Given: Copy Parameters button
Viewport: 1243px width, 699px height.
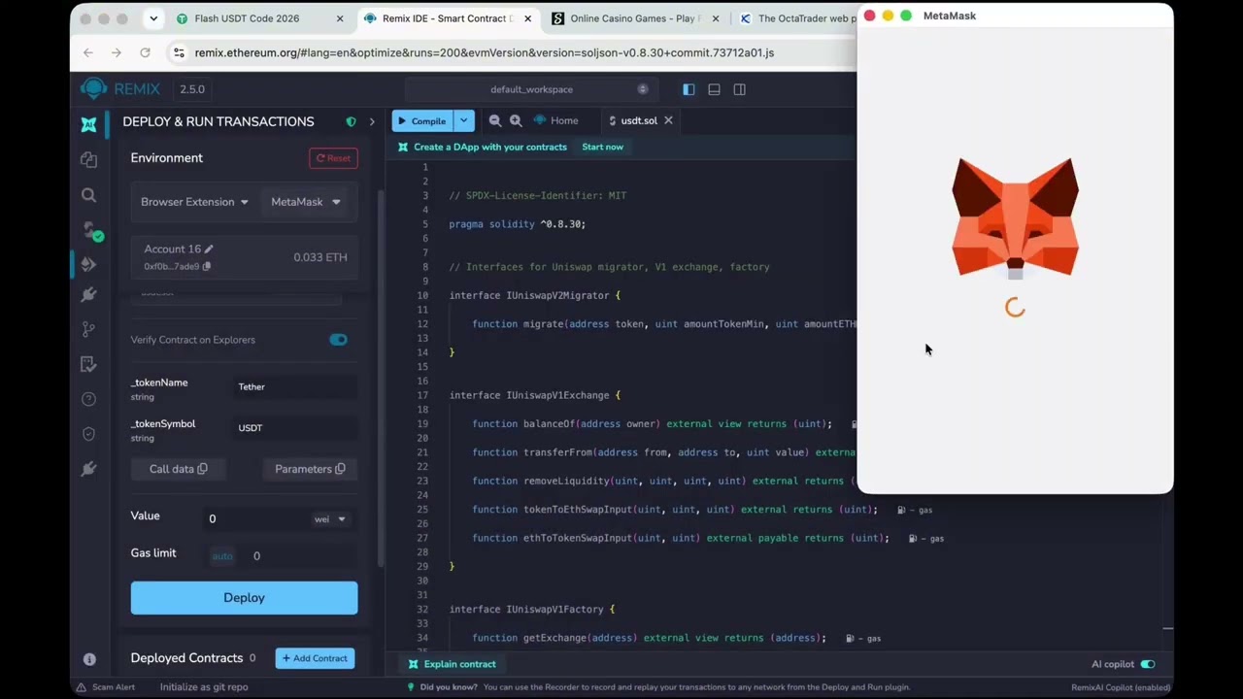Looking at the screenshot, I should pos(310,469).
